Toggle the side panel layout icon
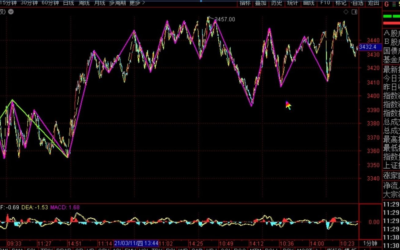This screenshot has height=250, width=400. pos(354,12)
